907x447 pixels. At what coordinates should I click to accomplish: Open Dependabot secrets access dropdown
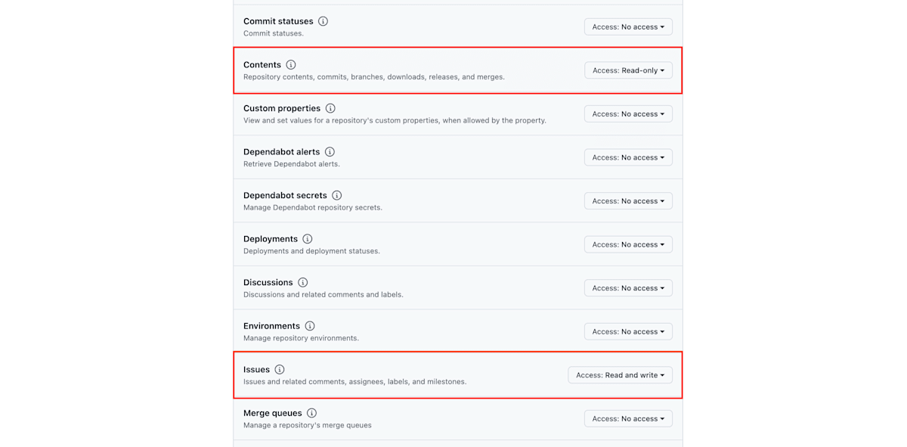pyautogui.click(x=628, y=201)
